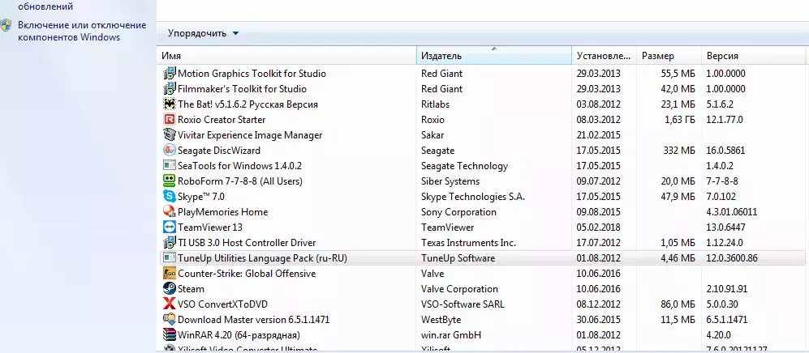This screenshot has width=809, height=353.
Task: Select The Bat! v5.1.6.2 Русская Версия
Action: click(247, 104)
